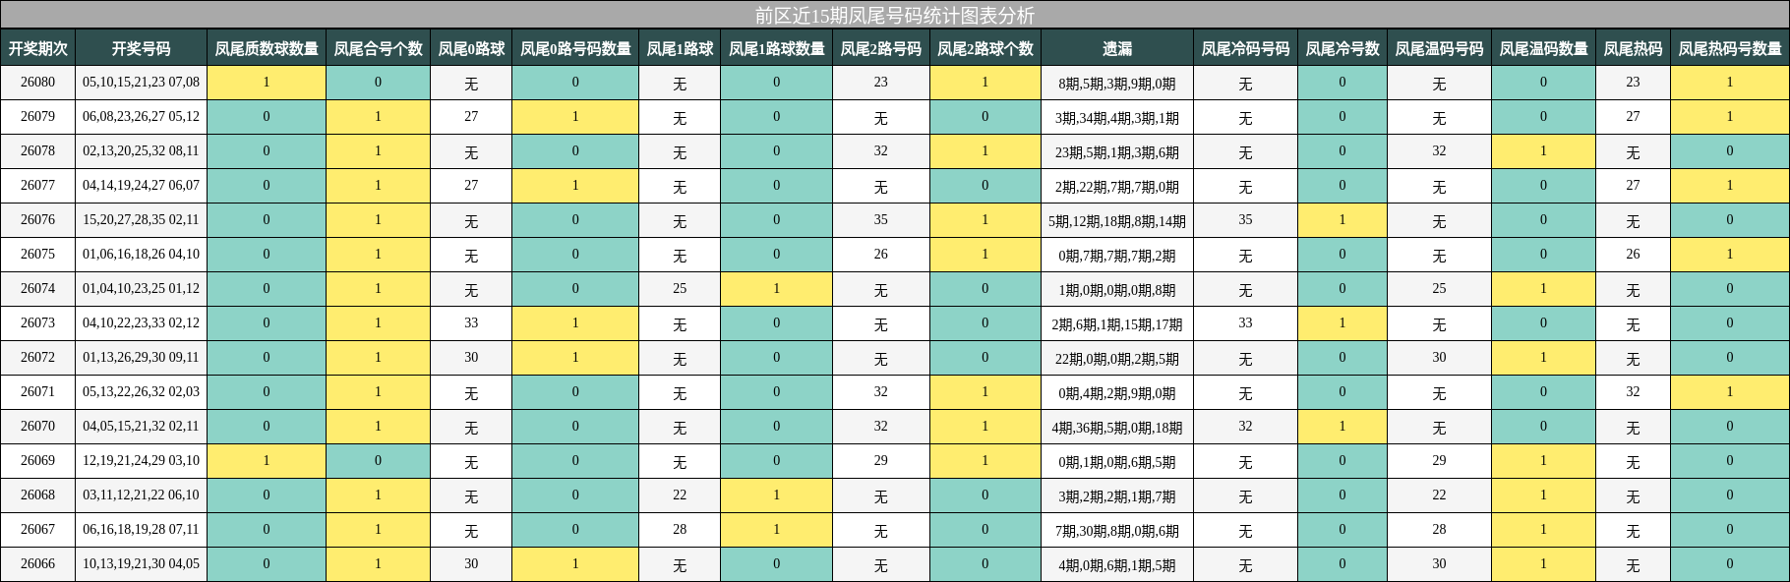Click the 凤尾冷码号码 header
The image size is (1790, 582).
(1245, 48)
